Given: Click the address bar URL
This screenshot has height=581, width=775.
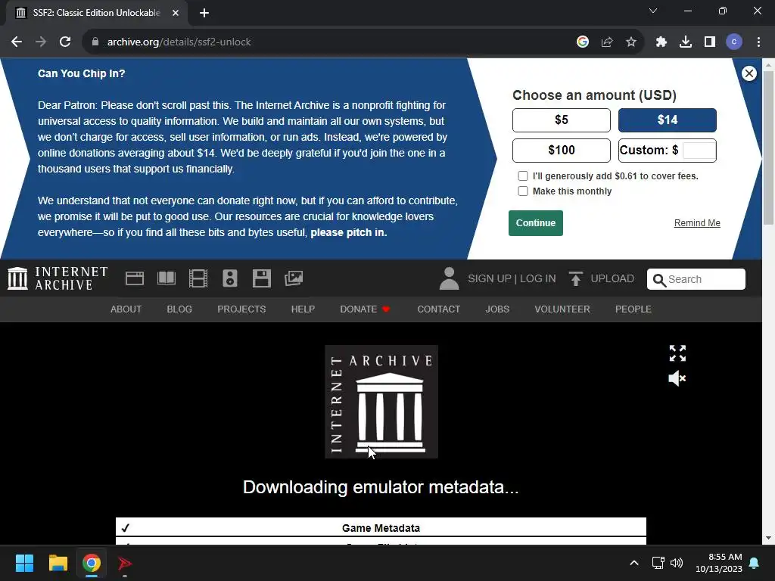Looking at the screenshot, I should click(x=179, y=42).
